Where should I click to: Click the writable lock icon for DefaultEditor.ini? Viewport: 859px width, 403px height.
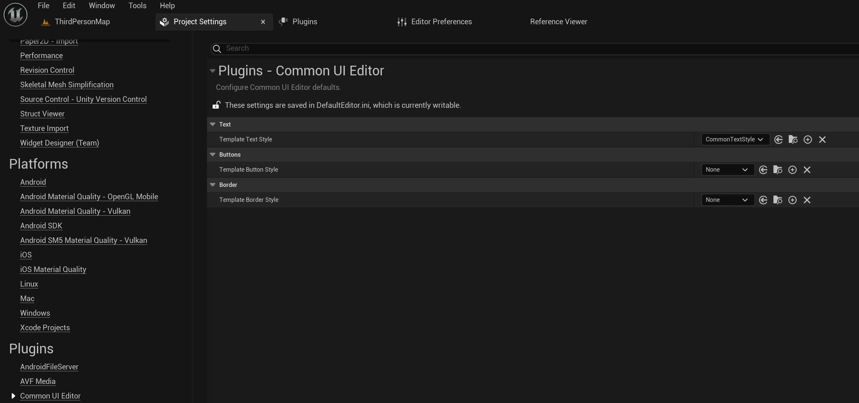216,105
